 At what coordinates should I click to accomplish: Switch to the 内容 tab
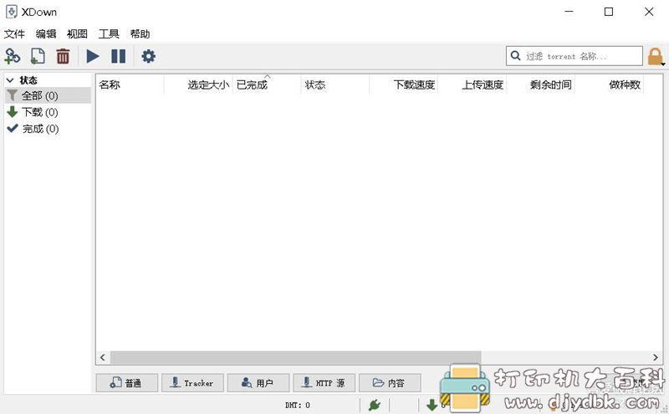[390, 383]
